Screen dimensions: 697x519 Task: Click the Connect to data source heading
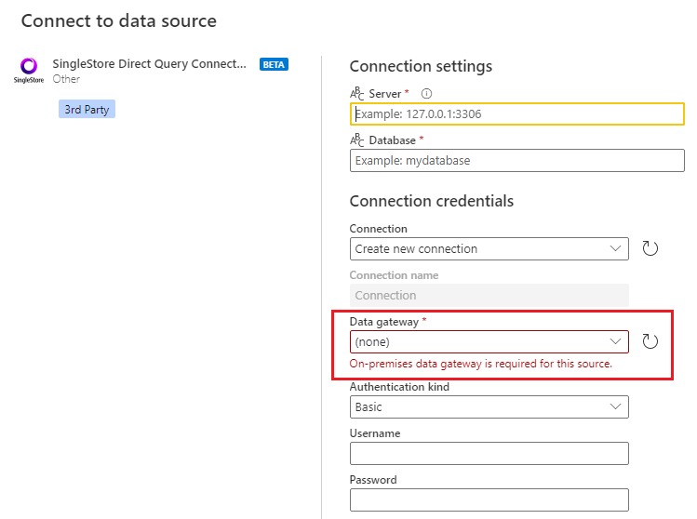click(x=119, y=20)
